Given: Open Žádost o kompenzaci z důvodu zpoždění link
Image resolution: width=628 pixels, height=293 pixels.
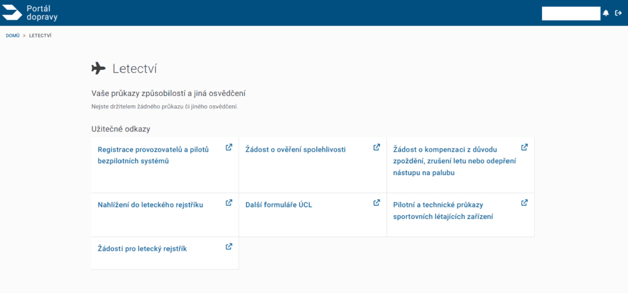Looking at the screenshot, I should click(x=454, y=161).
